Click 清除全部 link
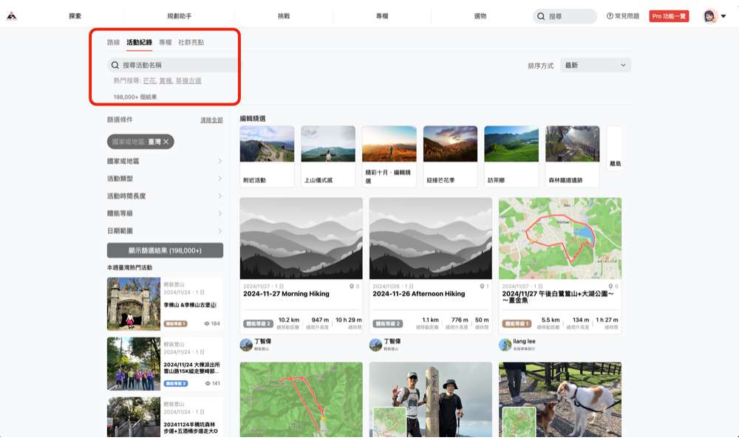The image size is (739, 443). tap(211, 120)
